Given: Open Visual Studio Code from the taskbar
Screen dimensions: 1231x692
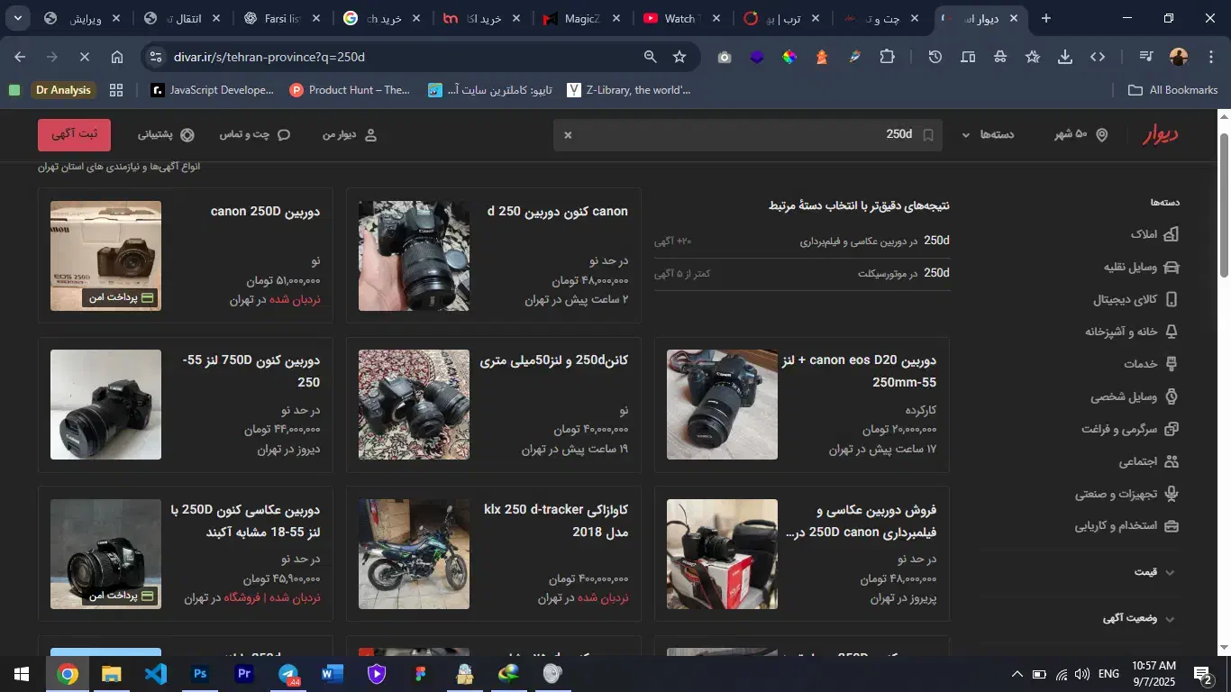Looking at the screenshot, I should [x=156, y=674].
